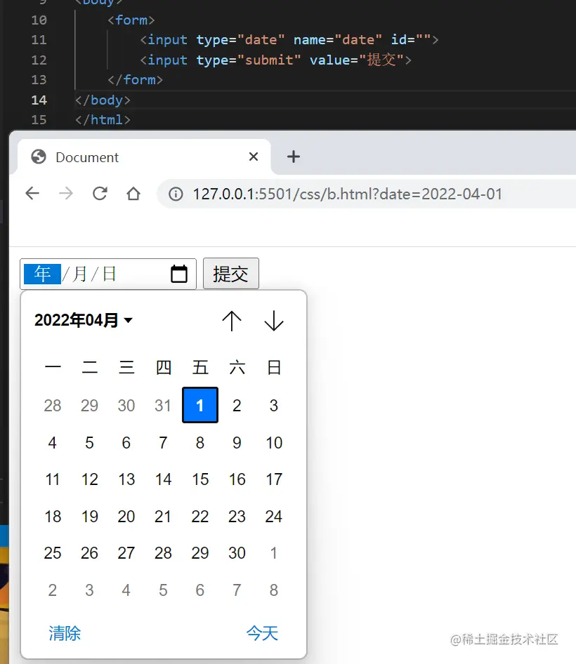Go to home page icon

click(133, 194)
